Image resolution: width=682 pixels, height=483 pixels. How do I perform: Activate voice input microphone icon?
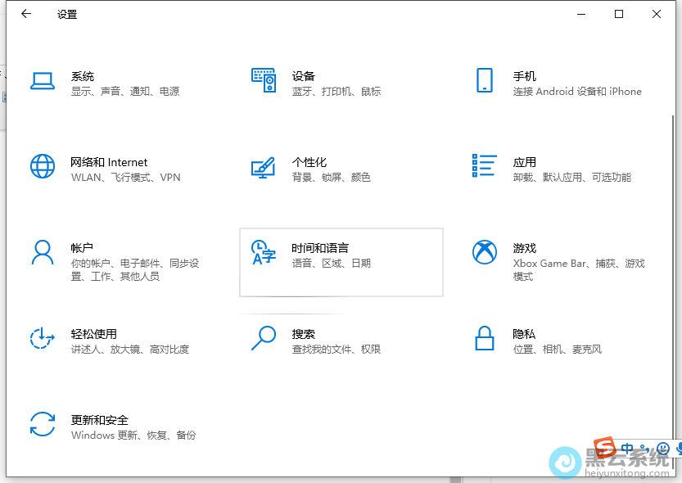click(680, 449)
